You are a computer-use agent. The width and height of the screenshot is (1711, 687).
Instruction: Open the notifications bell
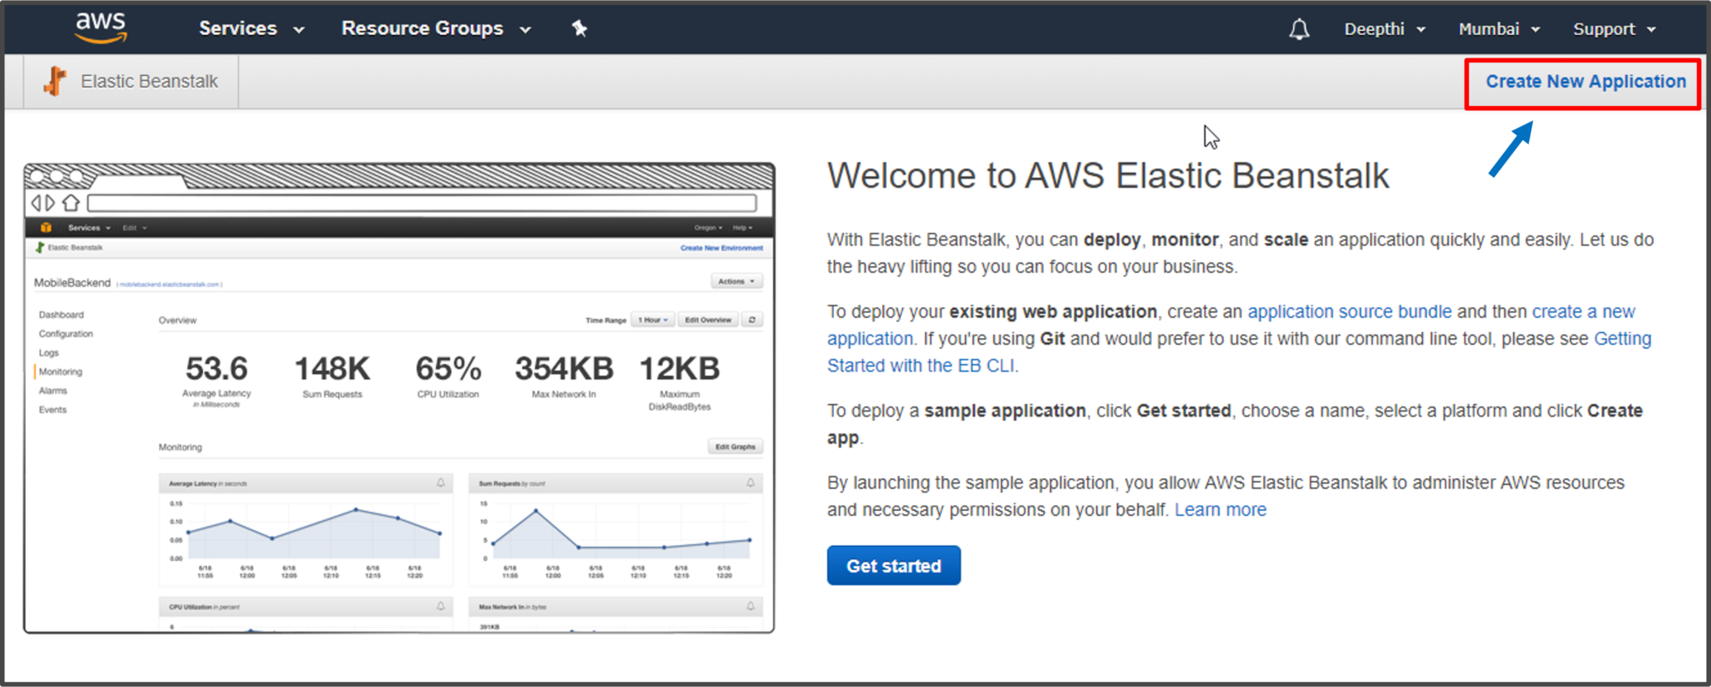point(1299,29)
